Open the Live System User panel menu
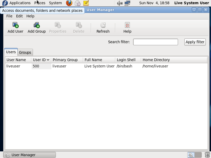This screenshot has height=158, width=211. pos(192,3)
